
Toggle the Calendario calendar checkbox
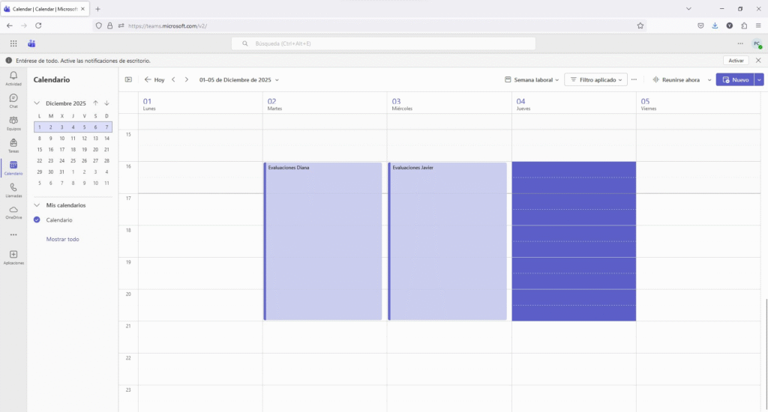37,220
